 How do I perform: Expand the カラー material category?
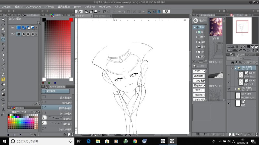197,32
